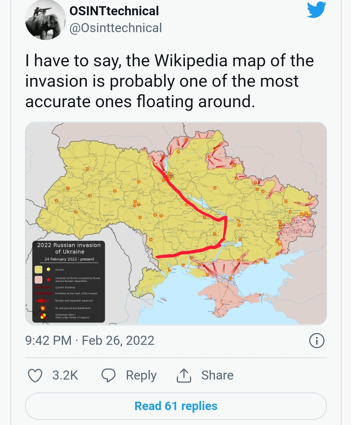
Task: Click the 3.2K likes count
Action: pos(65,375)
